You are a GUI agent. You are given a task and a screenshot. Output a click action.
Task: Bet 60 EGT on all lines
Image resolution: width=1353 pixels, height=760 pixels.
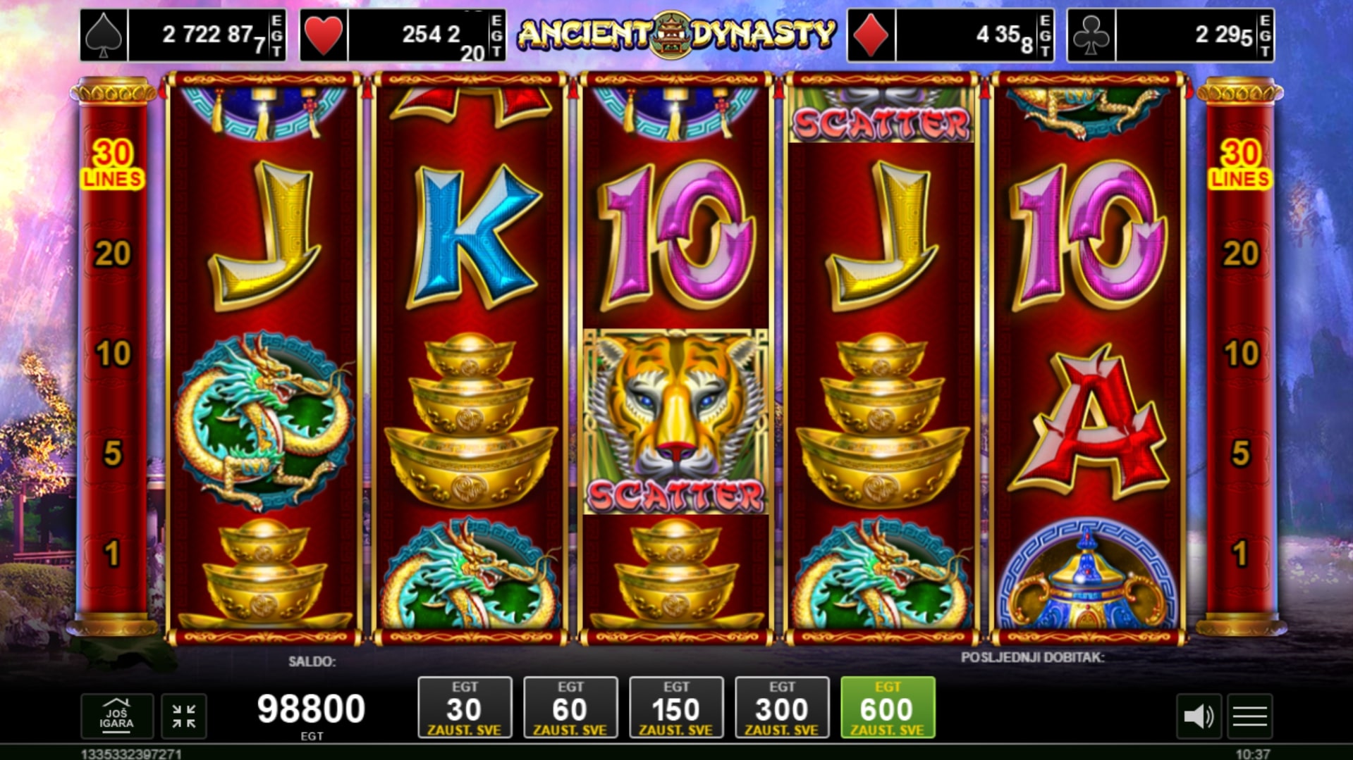pos(570,708)
